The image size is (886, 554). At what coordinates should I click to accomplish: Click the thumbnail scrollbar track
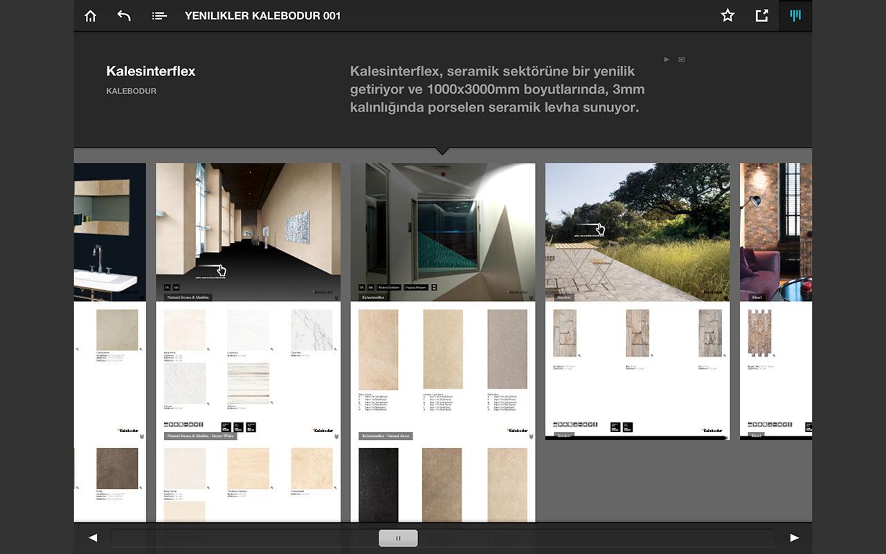tap(443, 538)
